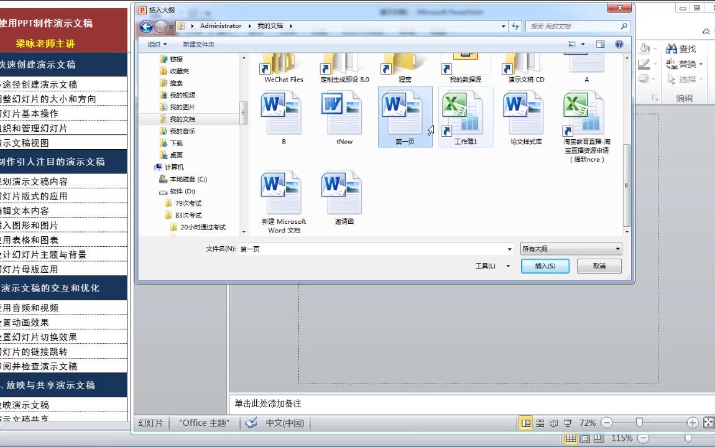This screenshot has width=715, height=447.
Task: Open the views dropdown arrow in the dialog toolbar
Action: pos(582,44)
